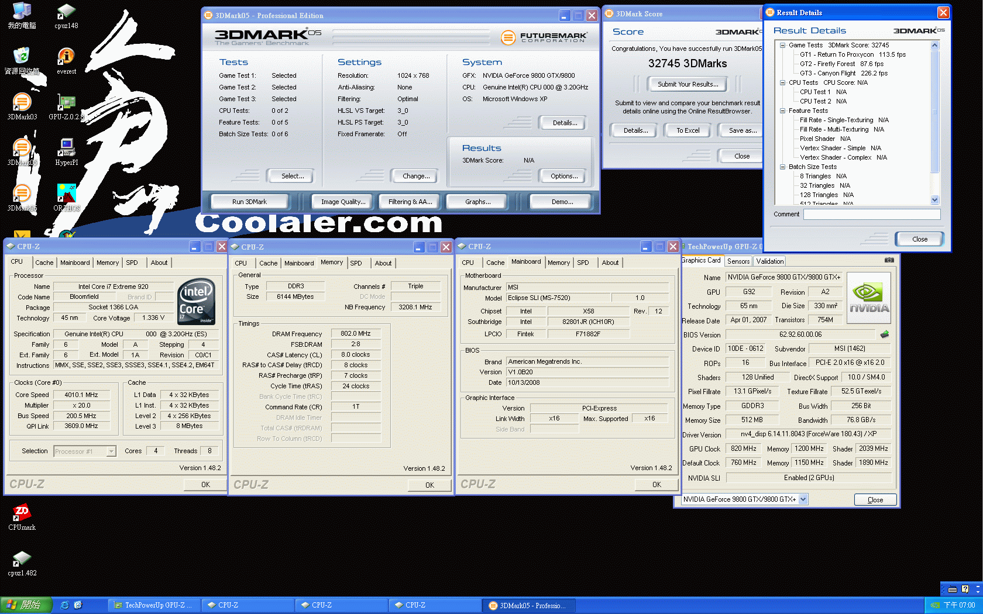Select the 3DMark05 desktop shortcut
983x614 pixels.
[22, 152]
